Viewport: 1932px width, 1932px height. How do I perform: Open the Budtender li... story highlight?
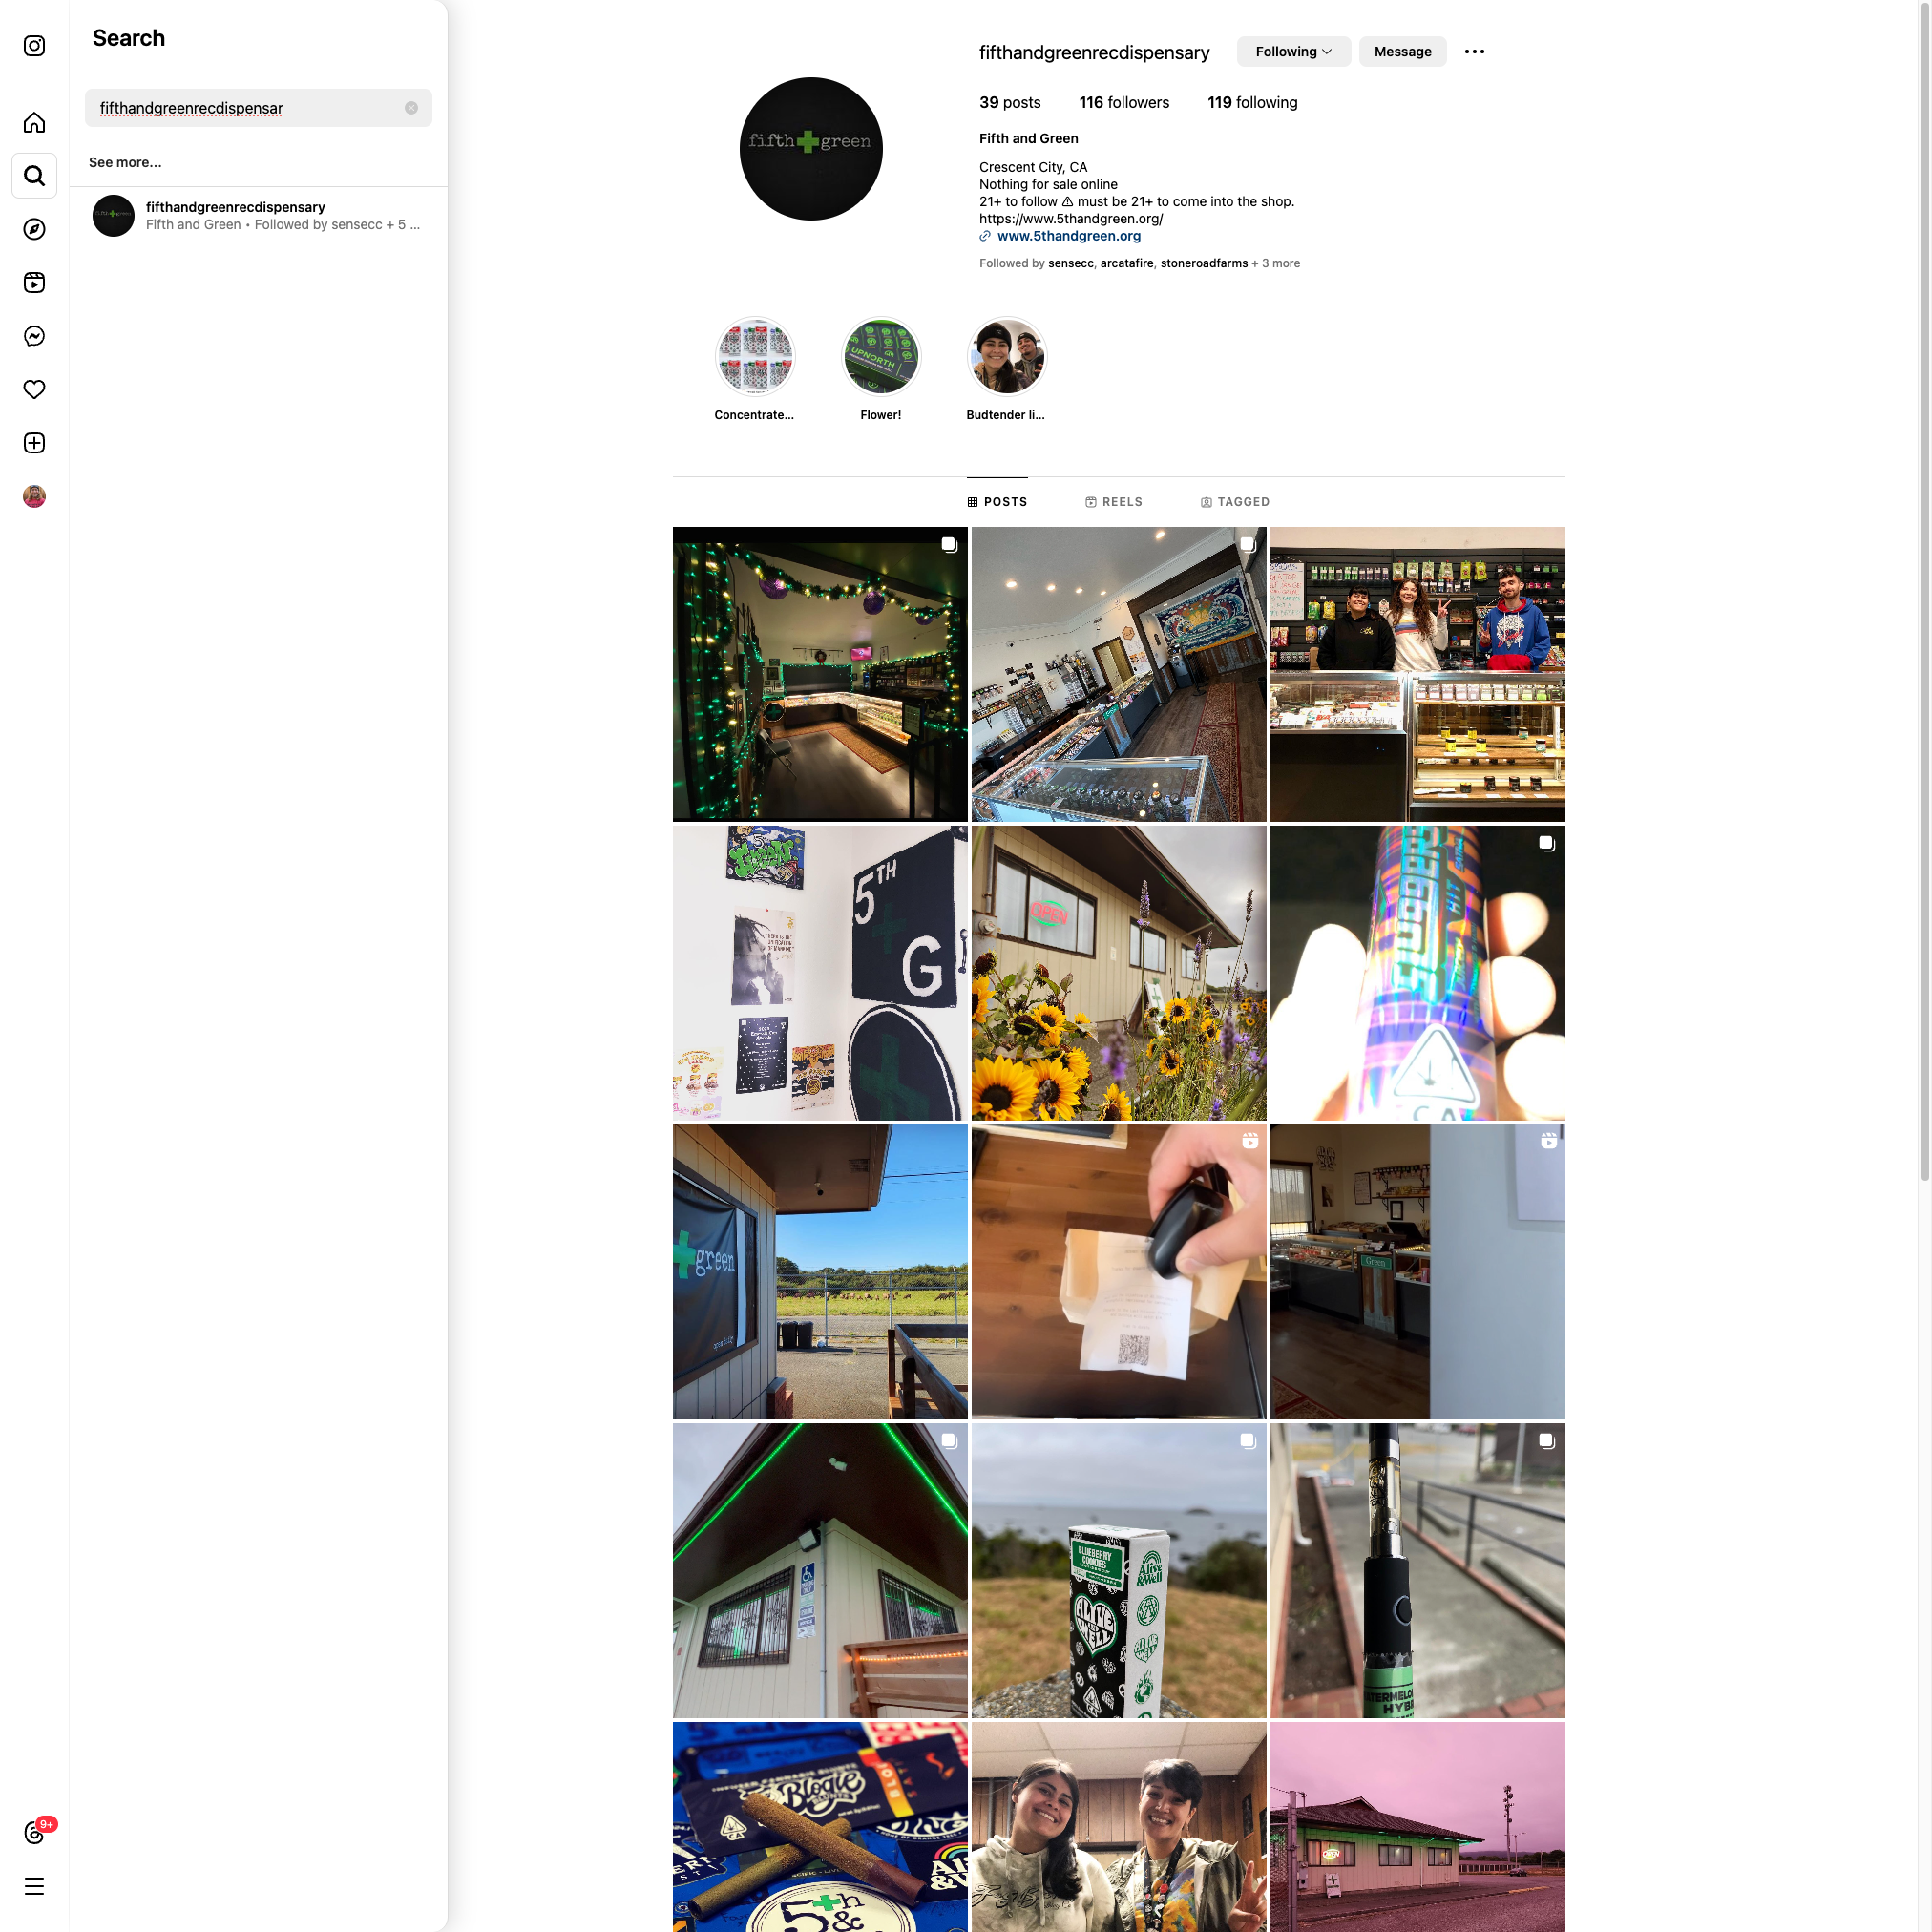click(1006, 370)
